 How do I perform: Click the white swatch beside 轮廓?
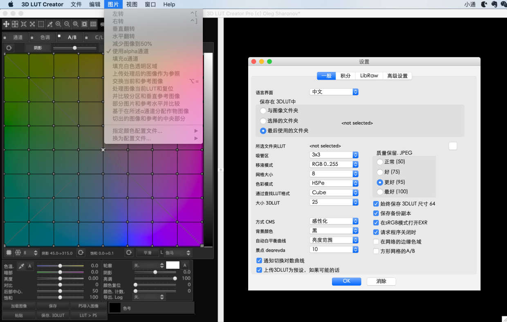point(173,265)
